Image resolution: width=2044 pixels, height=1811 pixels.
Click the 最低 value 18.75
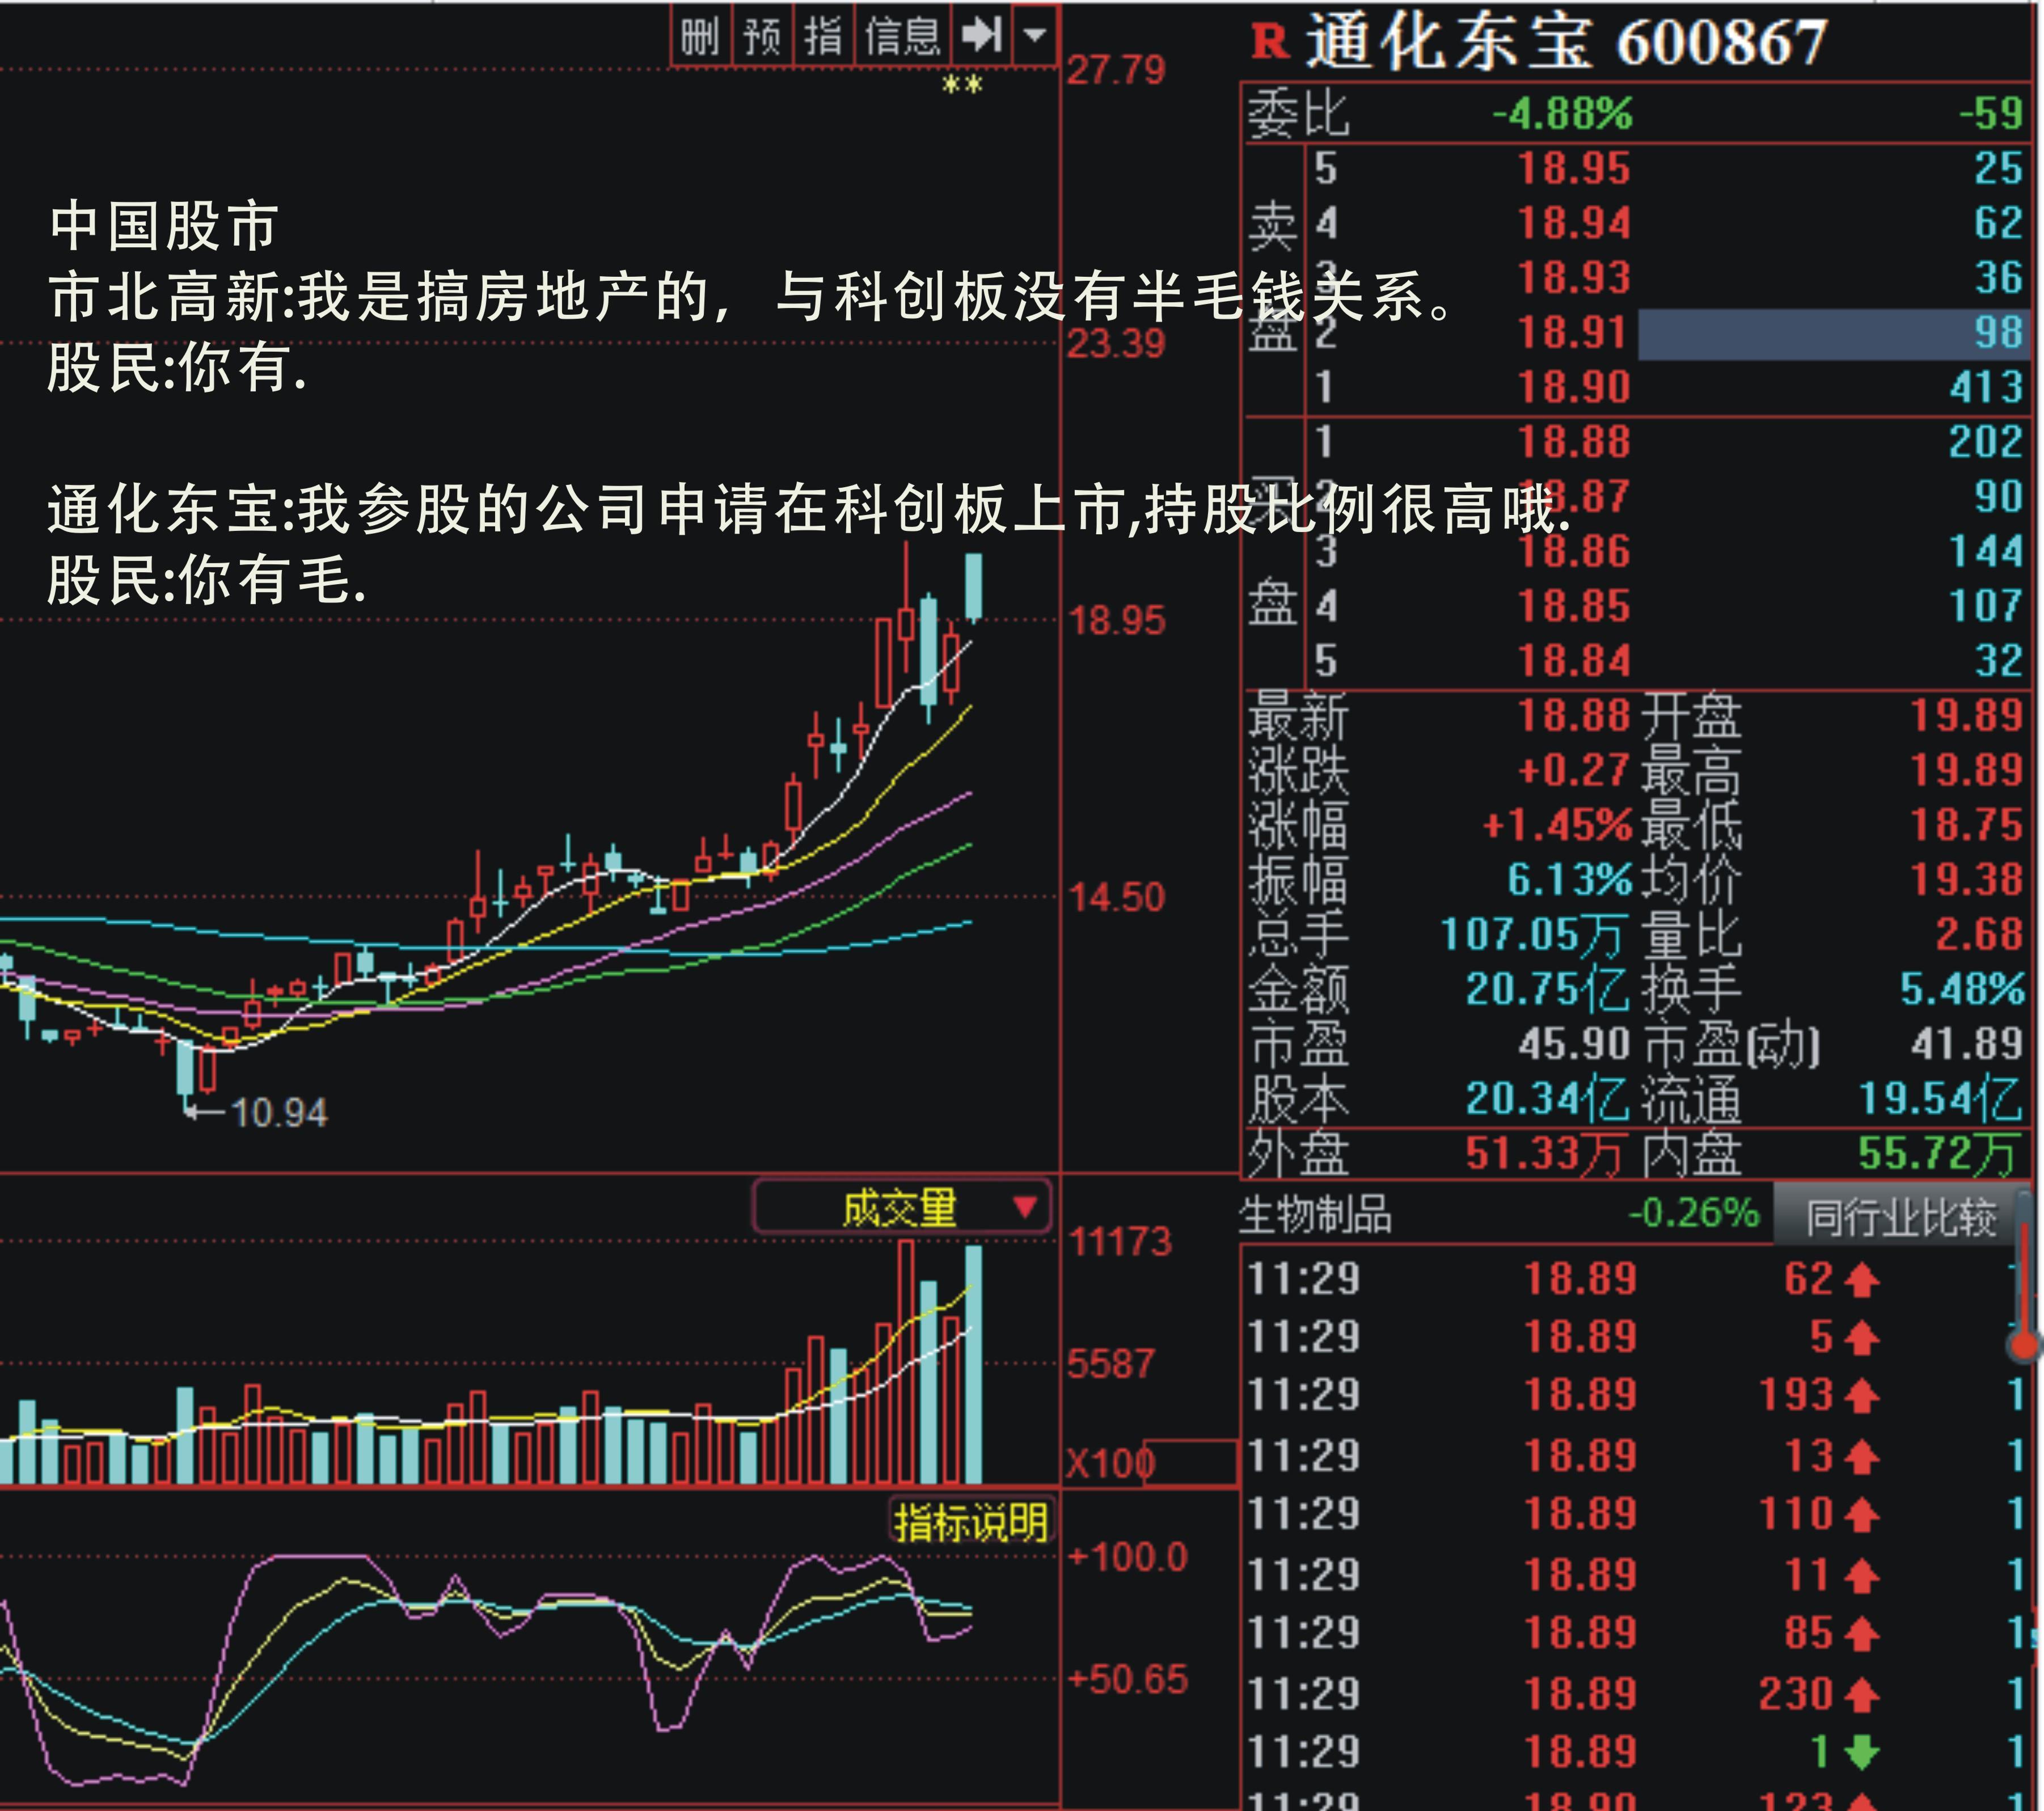(x=1967, y=825)
